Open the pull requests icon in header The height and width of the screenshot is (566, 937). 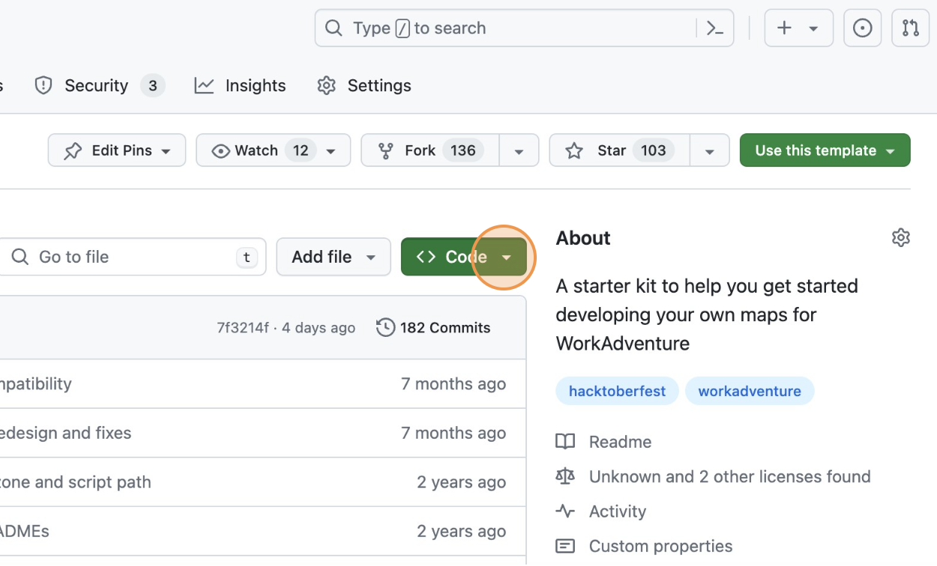click(x=910, y=28)
